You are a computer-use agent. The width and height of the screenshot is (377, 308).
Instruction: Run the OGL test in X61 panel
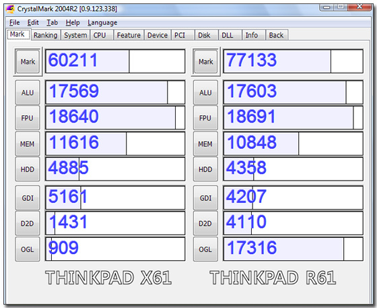pyautogui.click(x=28, y=249)
